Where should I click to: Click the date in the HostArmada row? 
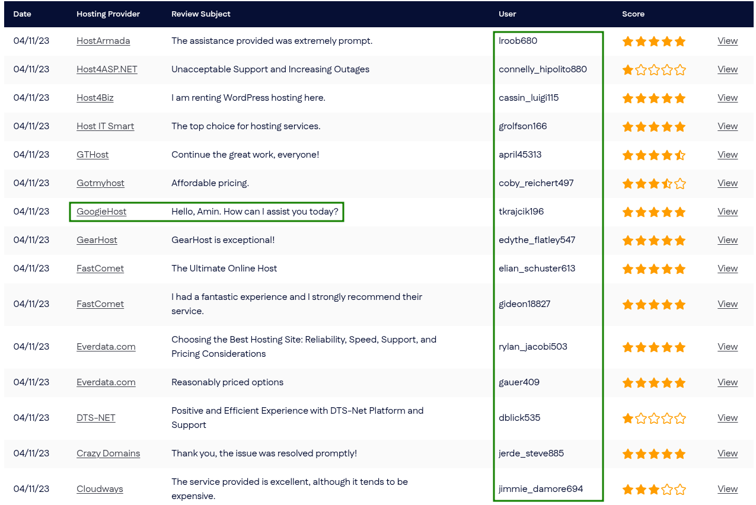coord(31,41)
